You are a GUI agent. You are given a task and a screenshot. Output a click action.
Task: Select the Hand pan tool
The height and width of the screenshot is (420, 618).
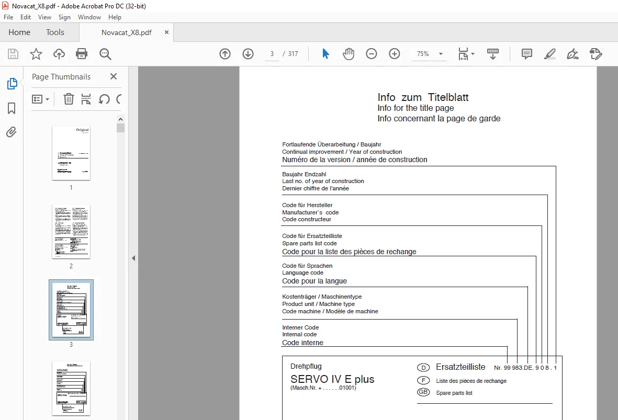coord(349,54)
